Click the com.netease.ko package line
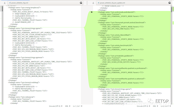 pyautogui.click(x=21, y=97)
